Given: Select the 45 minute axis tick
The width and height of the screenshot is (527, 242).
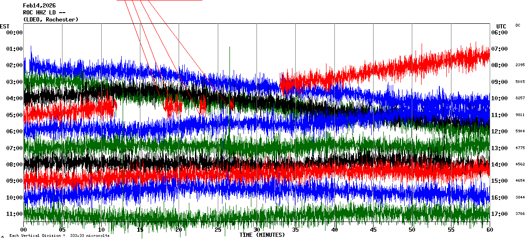Looking at the screenshot, I should point(373,230).
